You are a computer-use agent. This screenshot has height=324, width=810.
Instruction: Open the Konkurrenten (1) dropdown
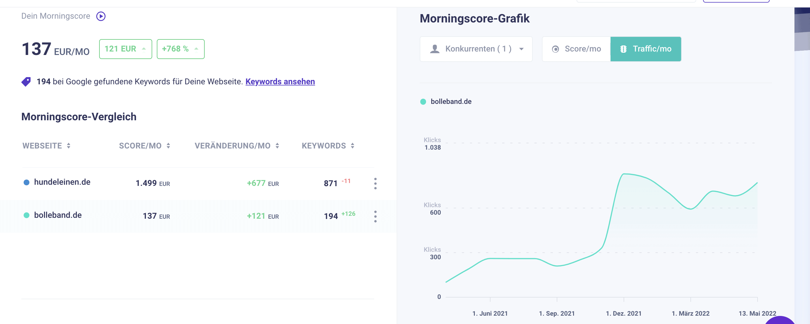coord(476,49)
